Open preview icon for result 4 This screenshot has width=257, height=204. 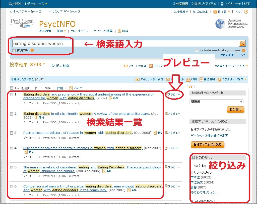click(166, 148)
